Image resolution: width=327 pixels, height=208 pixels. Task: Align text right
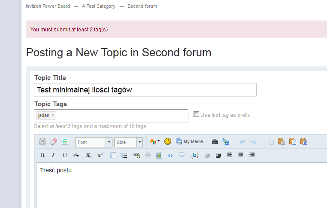click(x=252, y=155)
